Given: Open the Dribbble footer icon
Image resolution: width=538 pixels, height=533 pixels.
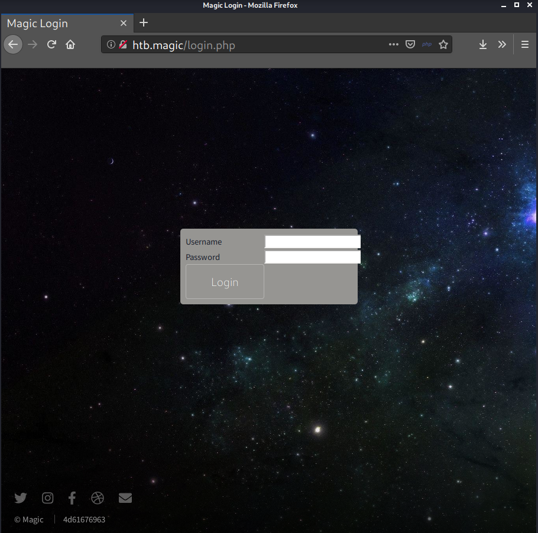Looking at the screenshot, I should [98, 498].
